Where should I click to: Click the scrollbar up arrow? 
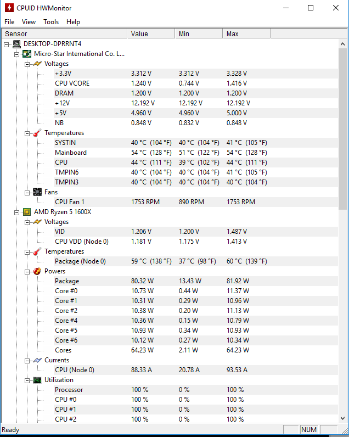342,44
